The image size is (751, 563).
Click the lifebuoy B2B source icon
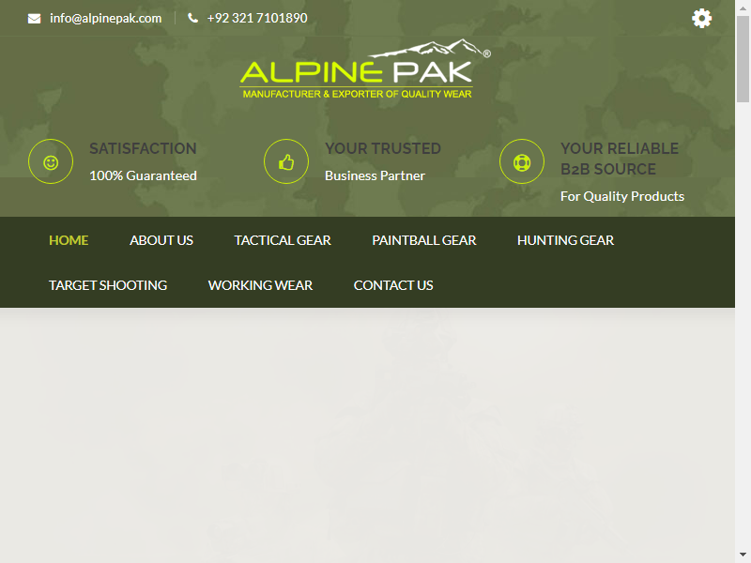522,161
